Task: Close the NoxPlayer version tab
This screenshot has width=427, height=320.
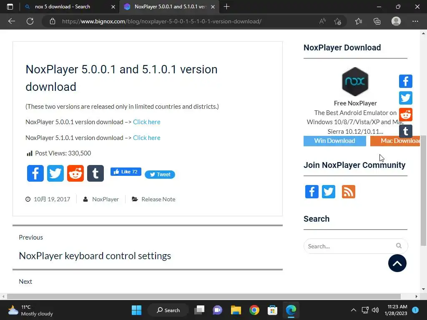Action: click(213, 7)
